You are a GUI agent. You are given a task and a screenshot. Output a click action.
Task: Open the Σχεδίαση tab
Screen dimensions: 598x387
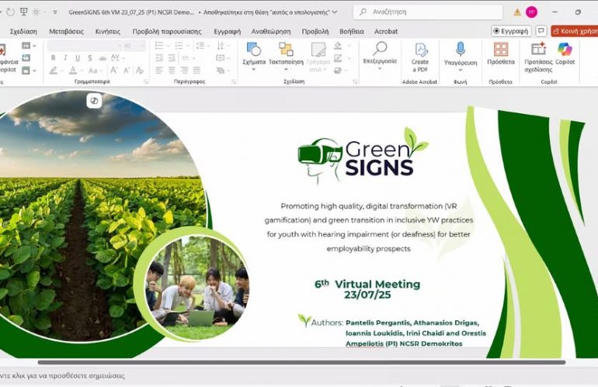click(23, 31)
